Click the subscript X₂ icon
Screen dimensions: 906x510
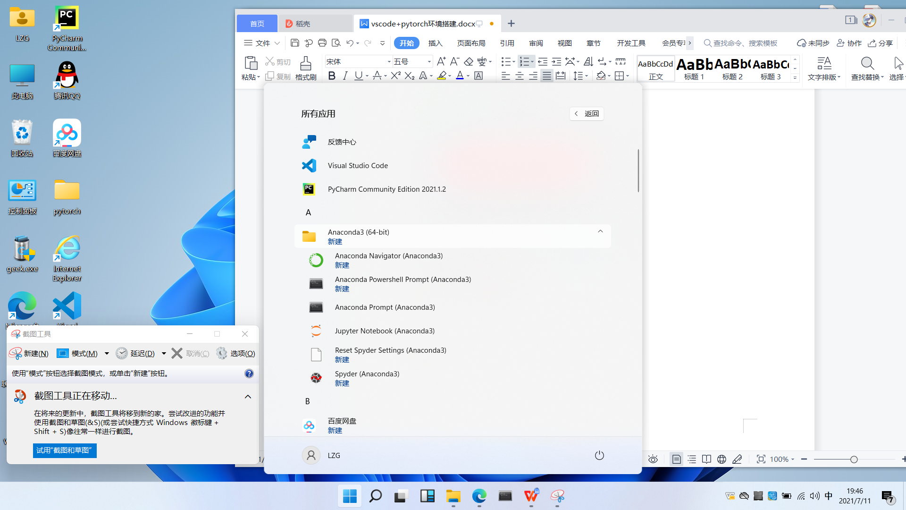pos(409,76)
